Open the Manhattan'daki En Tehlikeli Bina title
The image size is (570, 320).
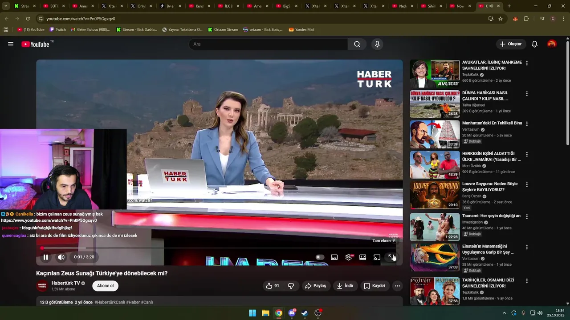coord(492,123)
